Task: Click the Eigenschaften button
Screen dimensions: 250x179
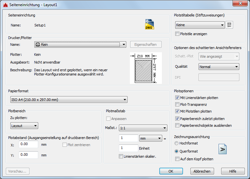Action: coord(146,45)
